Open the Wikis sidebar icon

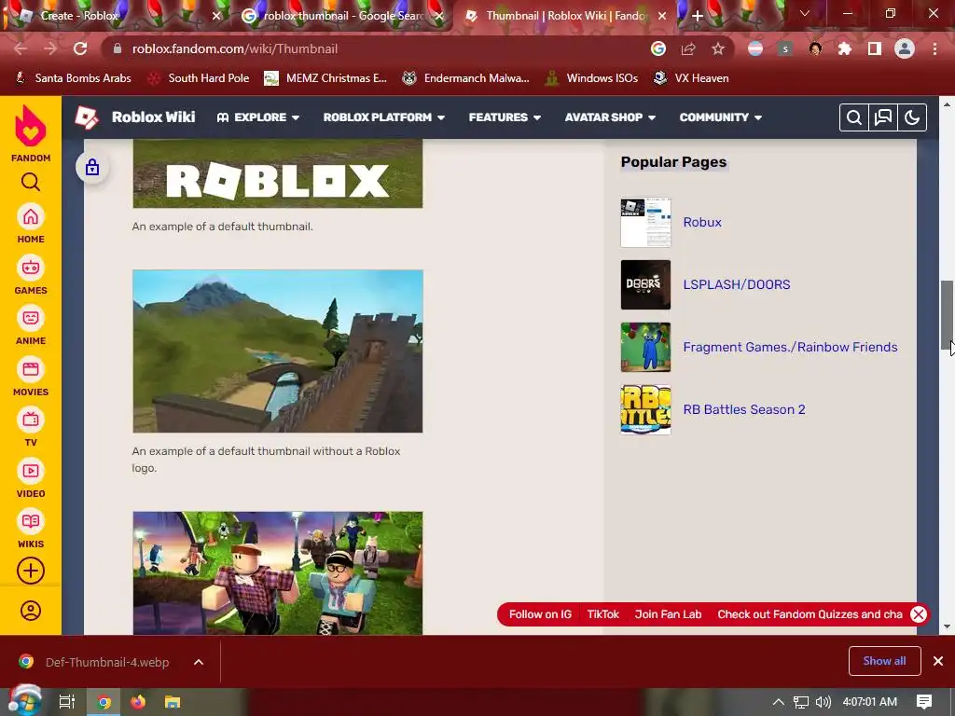(31, 522)
